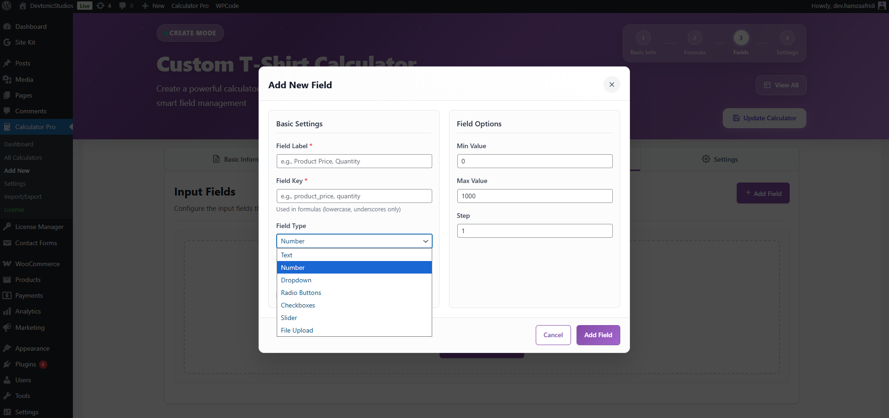Screen dimensions: 889x418
Task: Click the WooCommerce sidebar icon
Action: 6,263
